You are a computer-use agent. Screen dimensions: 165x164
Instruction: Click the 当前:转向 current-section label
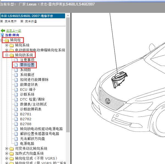12,35
